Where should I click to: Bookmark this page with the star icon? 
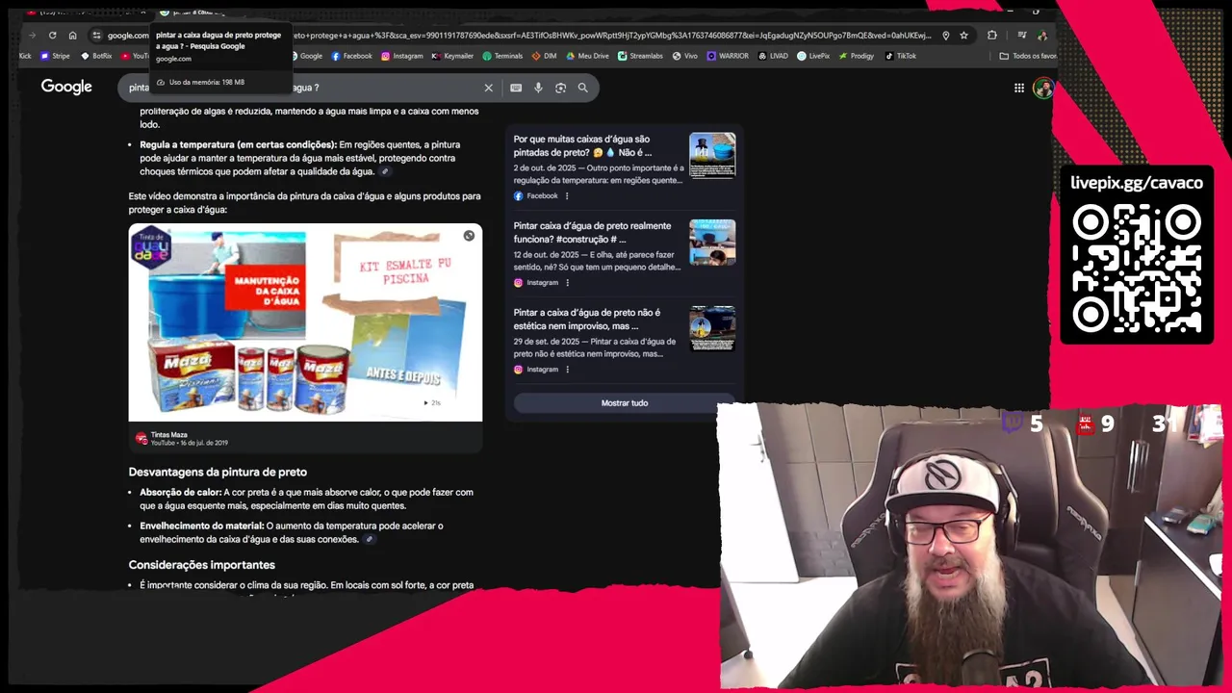coord(963,36)
